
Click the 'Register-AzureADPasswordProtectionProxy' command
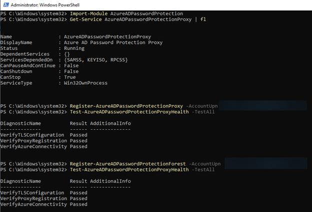coord(126,106)
